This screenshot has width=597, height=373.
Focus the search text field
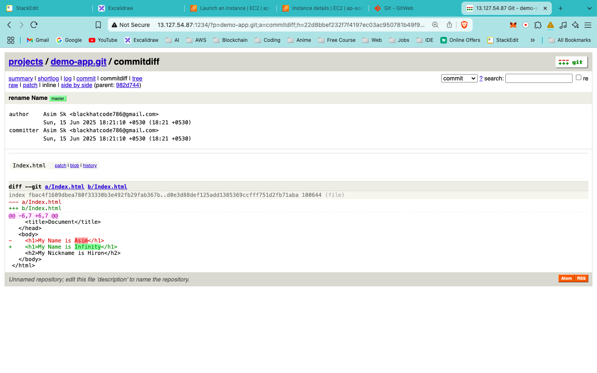(539, 78)
